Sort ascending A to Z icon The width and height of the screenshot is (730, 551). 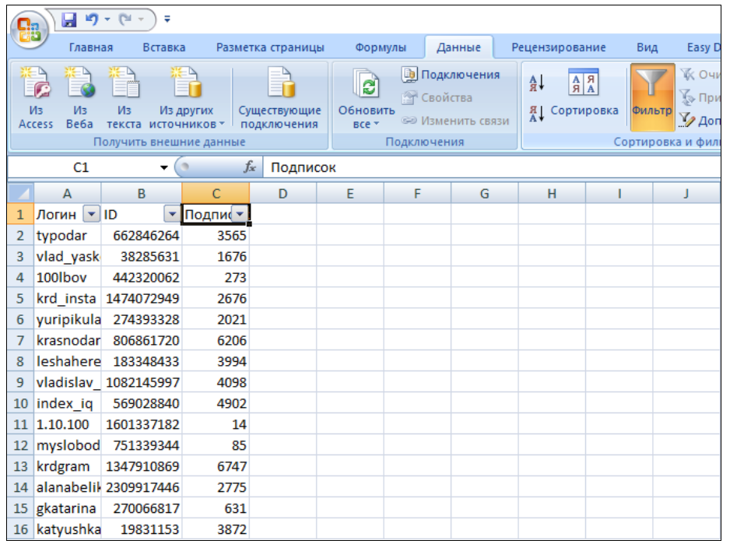pos(537,83)
